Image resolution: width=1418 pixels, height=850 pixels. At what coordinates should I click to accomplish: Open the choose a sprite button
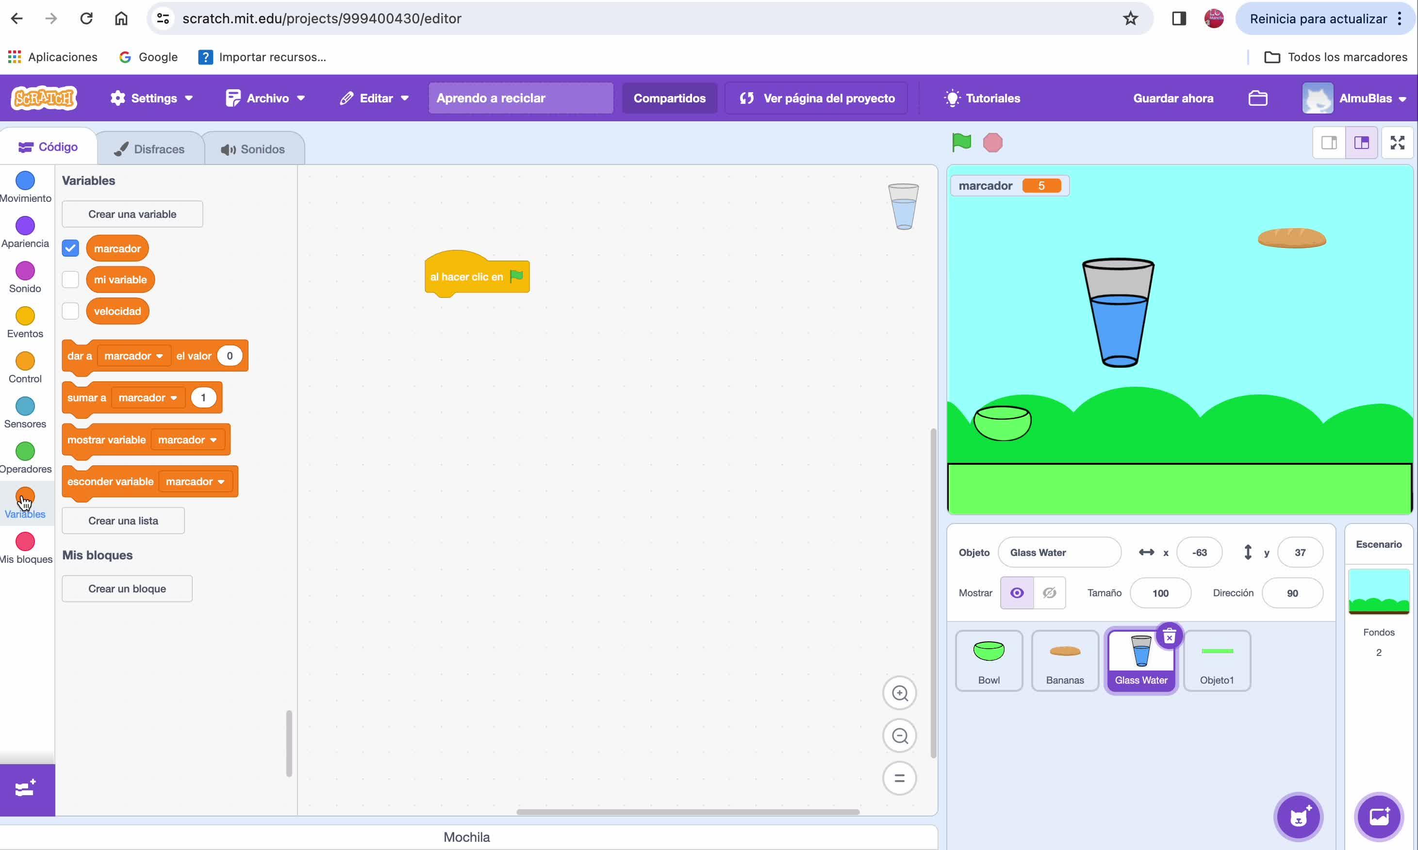1298,816
